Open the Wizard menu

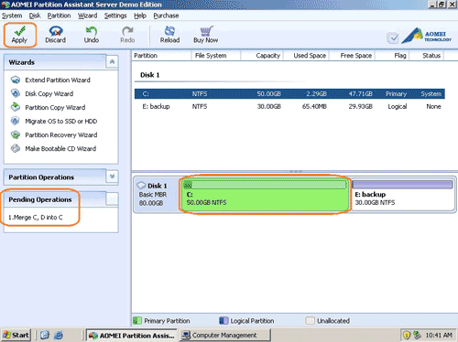tap(87, 16)
